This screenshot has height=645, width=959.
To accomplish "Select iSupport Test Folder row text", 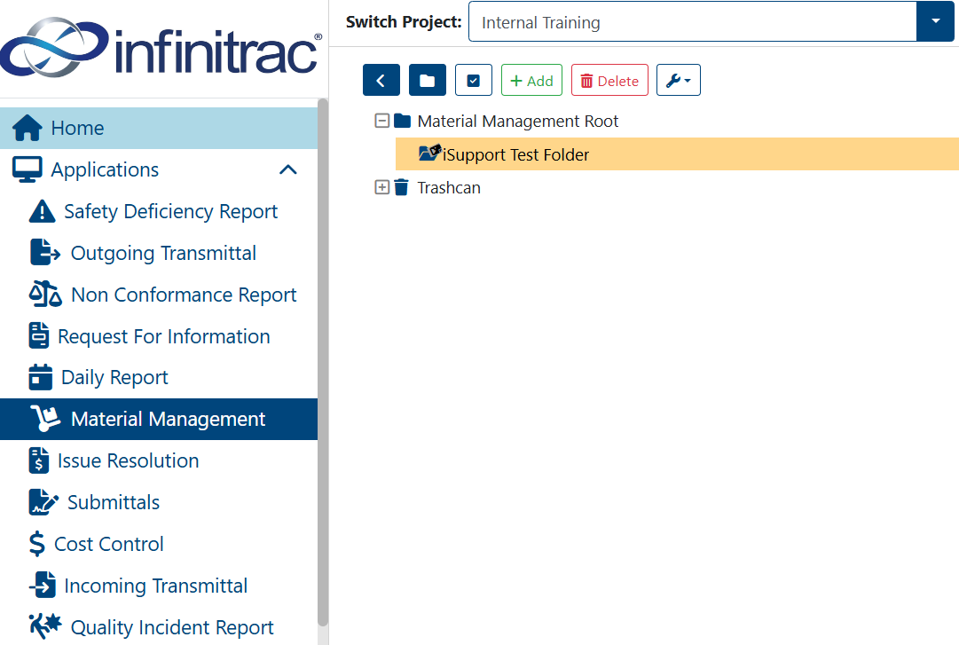I will click(x=515, y=154).
